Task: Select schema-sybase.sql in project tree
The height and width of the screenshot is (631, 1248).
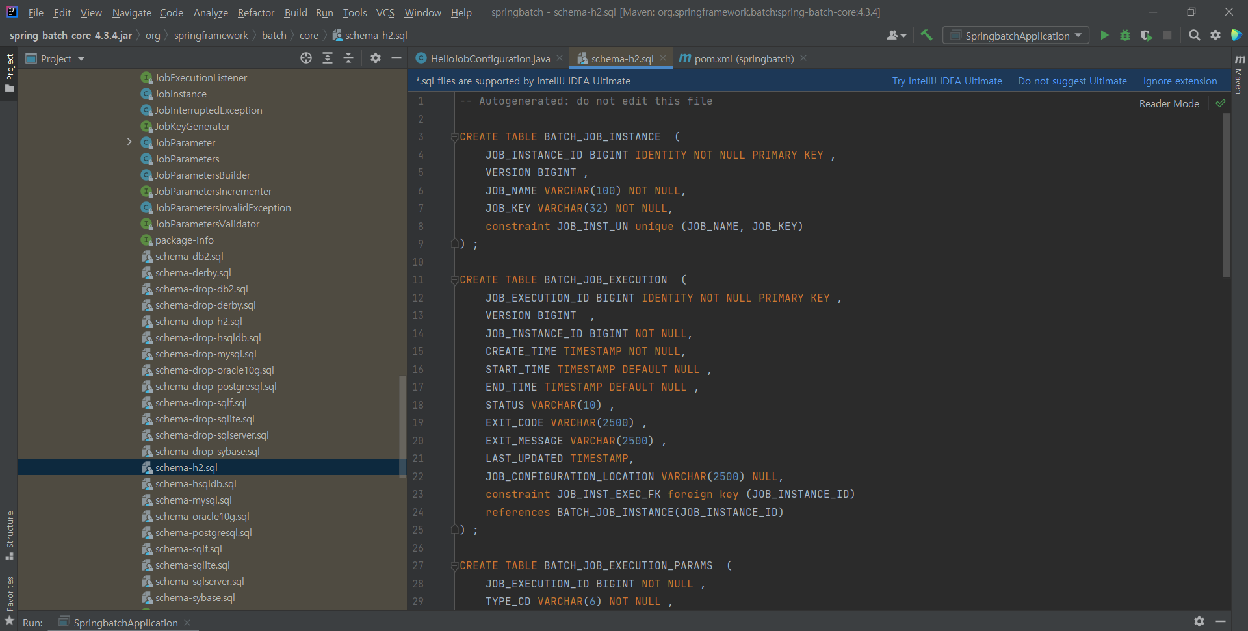Action: click(x=194, y=598)
